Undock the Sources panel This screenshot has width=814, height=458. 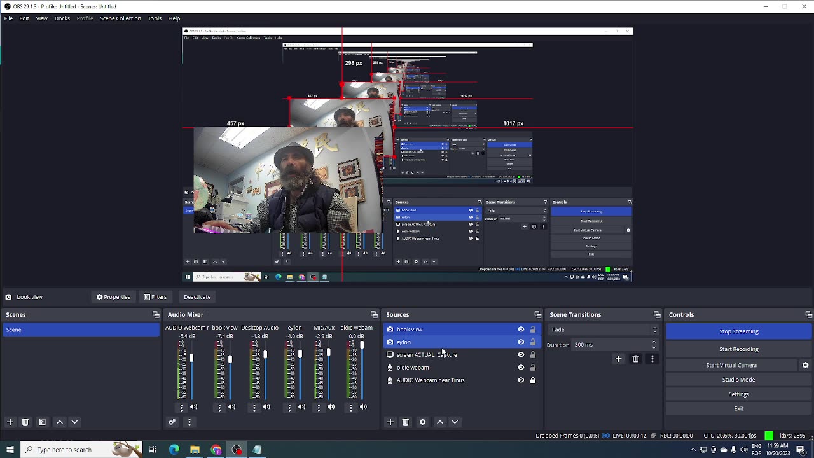(x=537, y=314)
